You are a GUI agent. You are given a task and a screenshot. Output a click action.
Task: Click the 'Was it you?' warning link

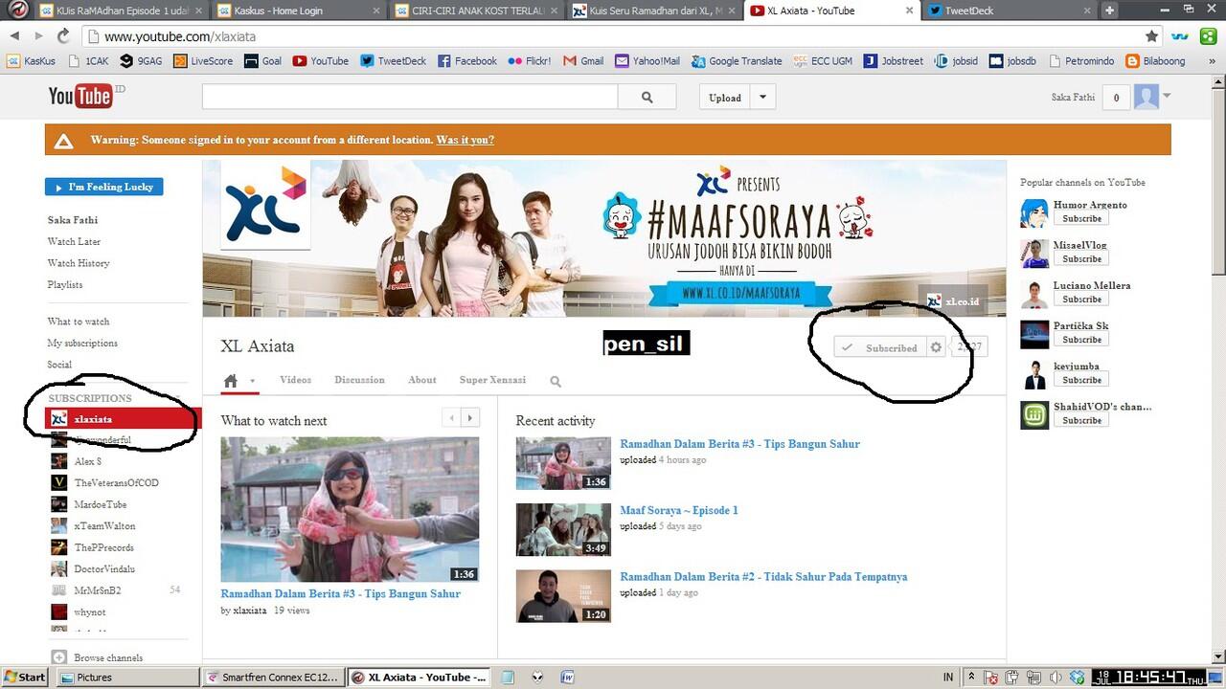(x=465, y=139)
